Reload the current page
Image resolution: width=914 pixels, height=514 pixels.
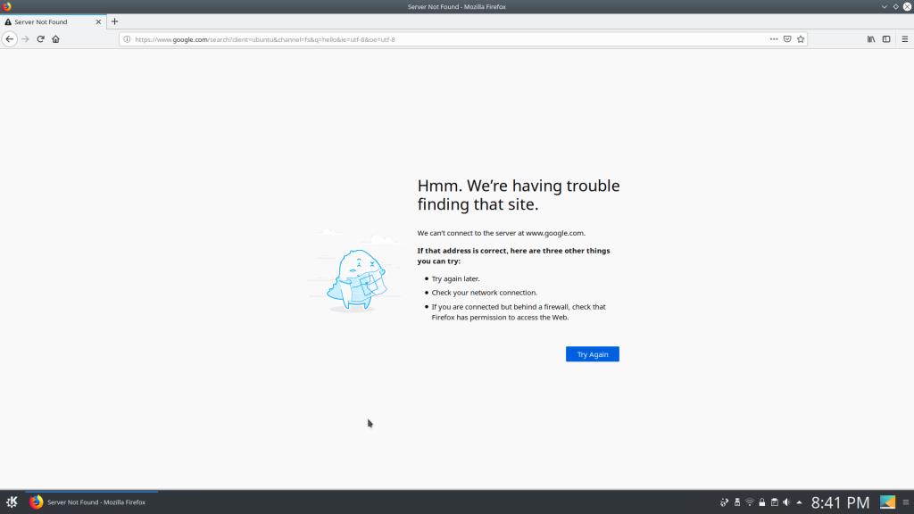click(x=40, y=39)
